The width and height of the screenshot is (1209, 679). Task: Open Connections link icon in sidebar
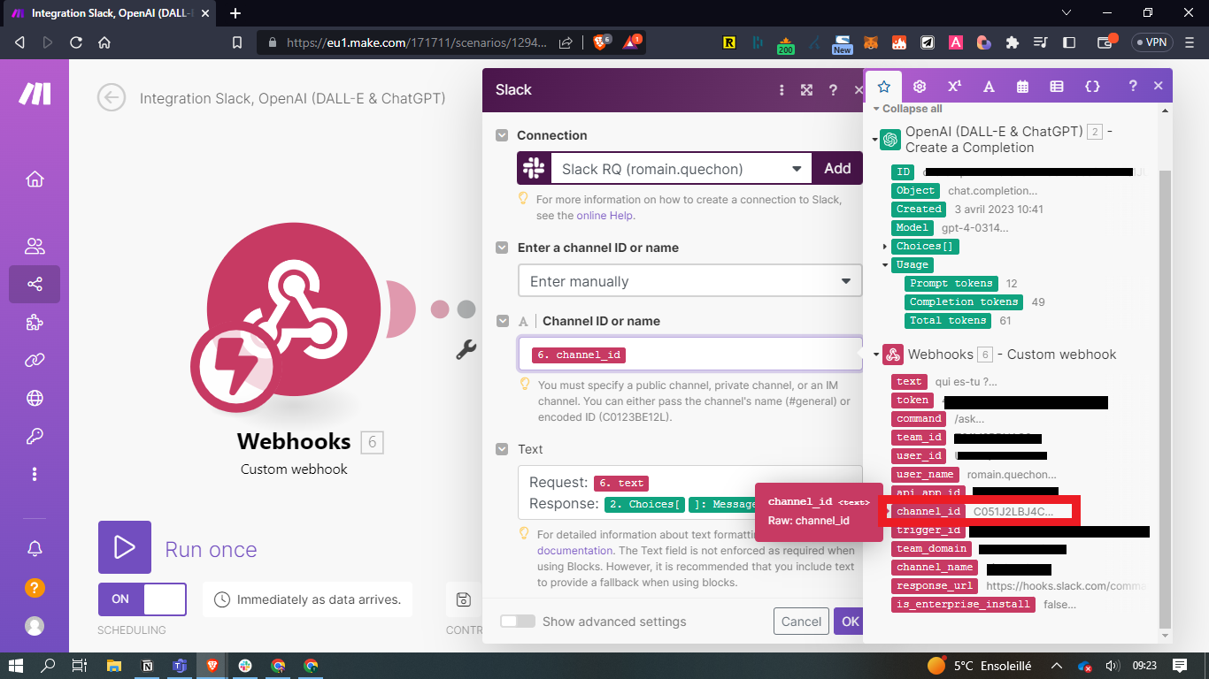(x=35, y=360)
